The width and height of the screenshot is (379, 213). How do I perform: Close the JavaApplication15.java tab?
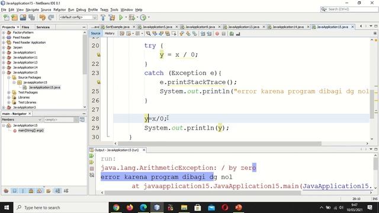353,27
